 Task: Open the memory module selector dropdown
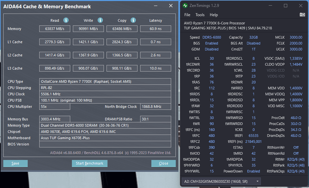point(221,181)
